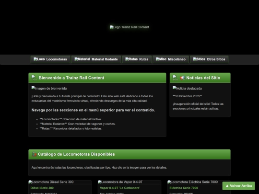Click the train icon in Catálogo header
The width and height of the screenshot is (259, 194).
click(x=34, y=154)
